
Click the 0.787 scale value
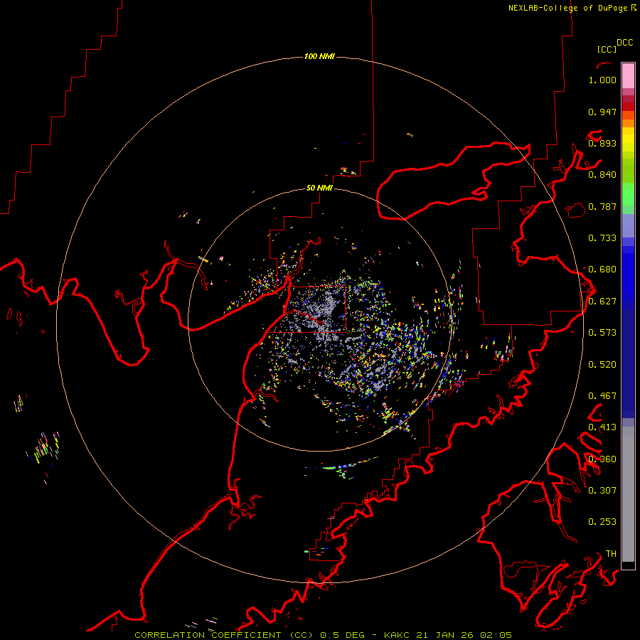coord(602,206)
